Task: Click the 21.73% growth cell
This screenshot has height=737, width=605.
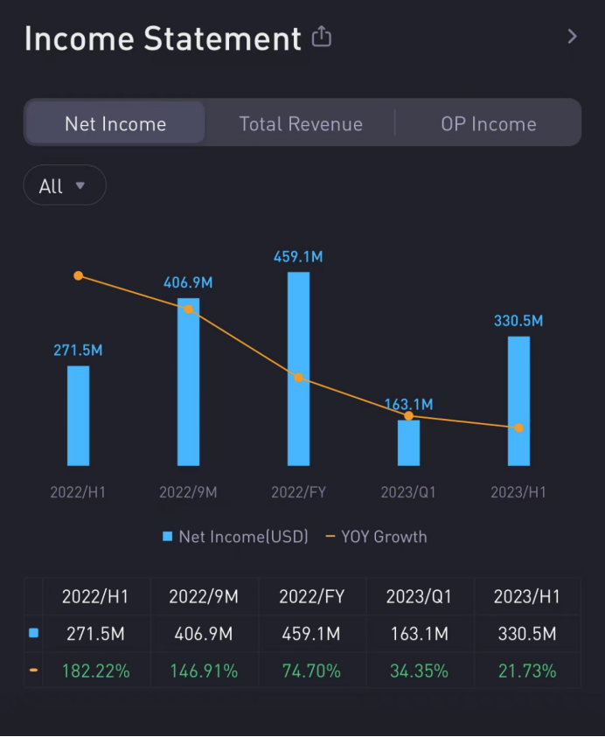Action: [527, 671]
